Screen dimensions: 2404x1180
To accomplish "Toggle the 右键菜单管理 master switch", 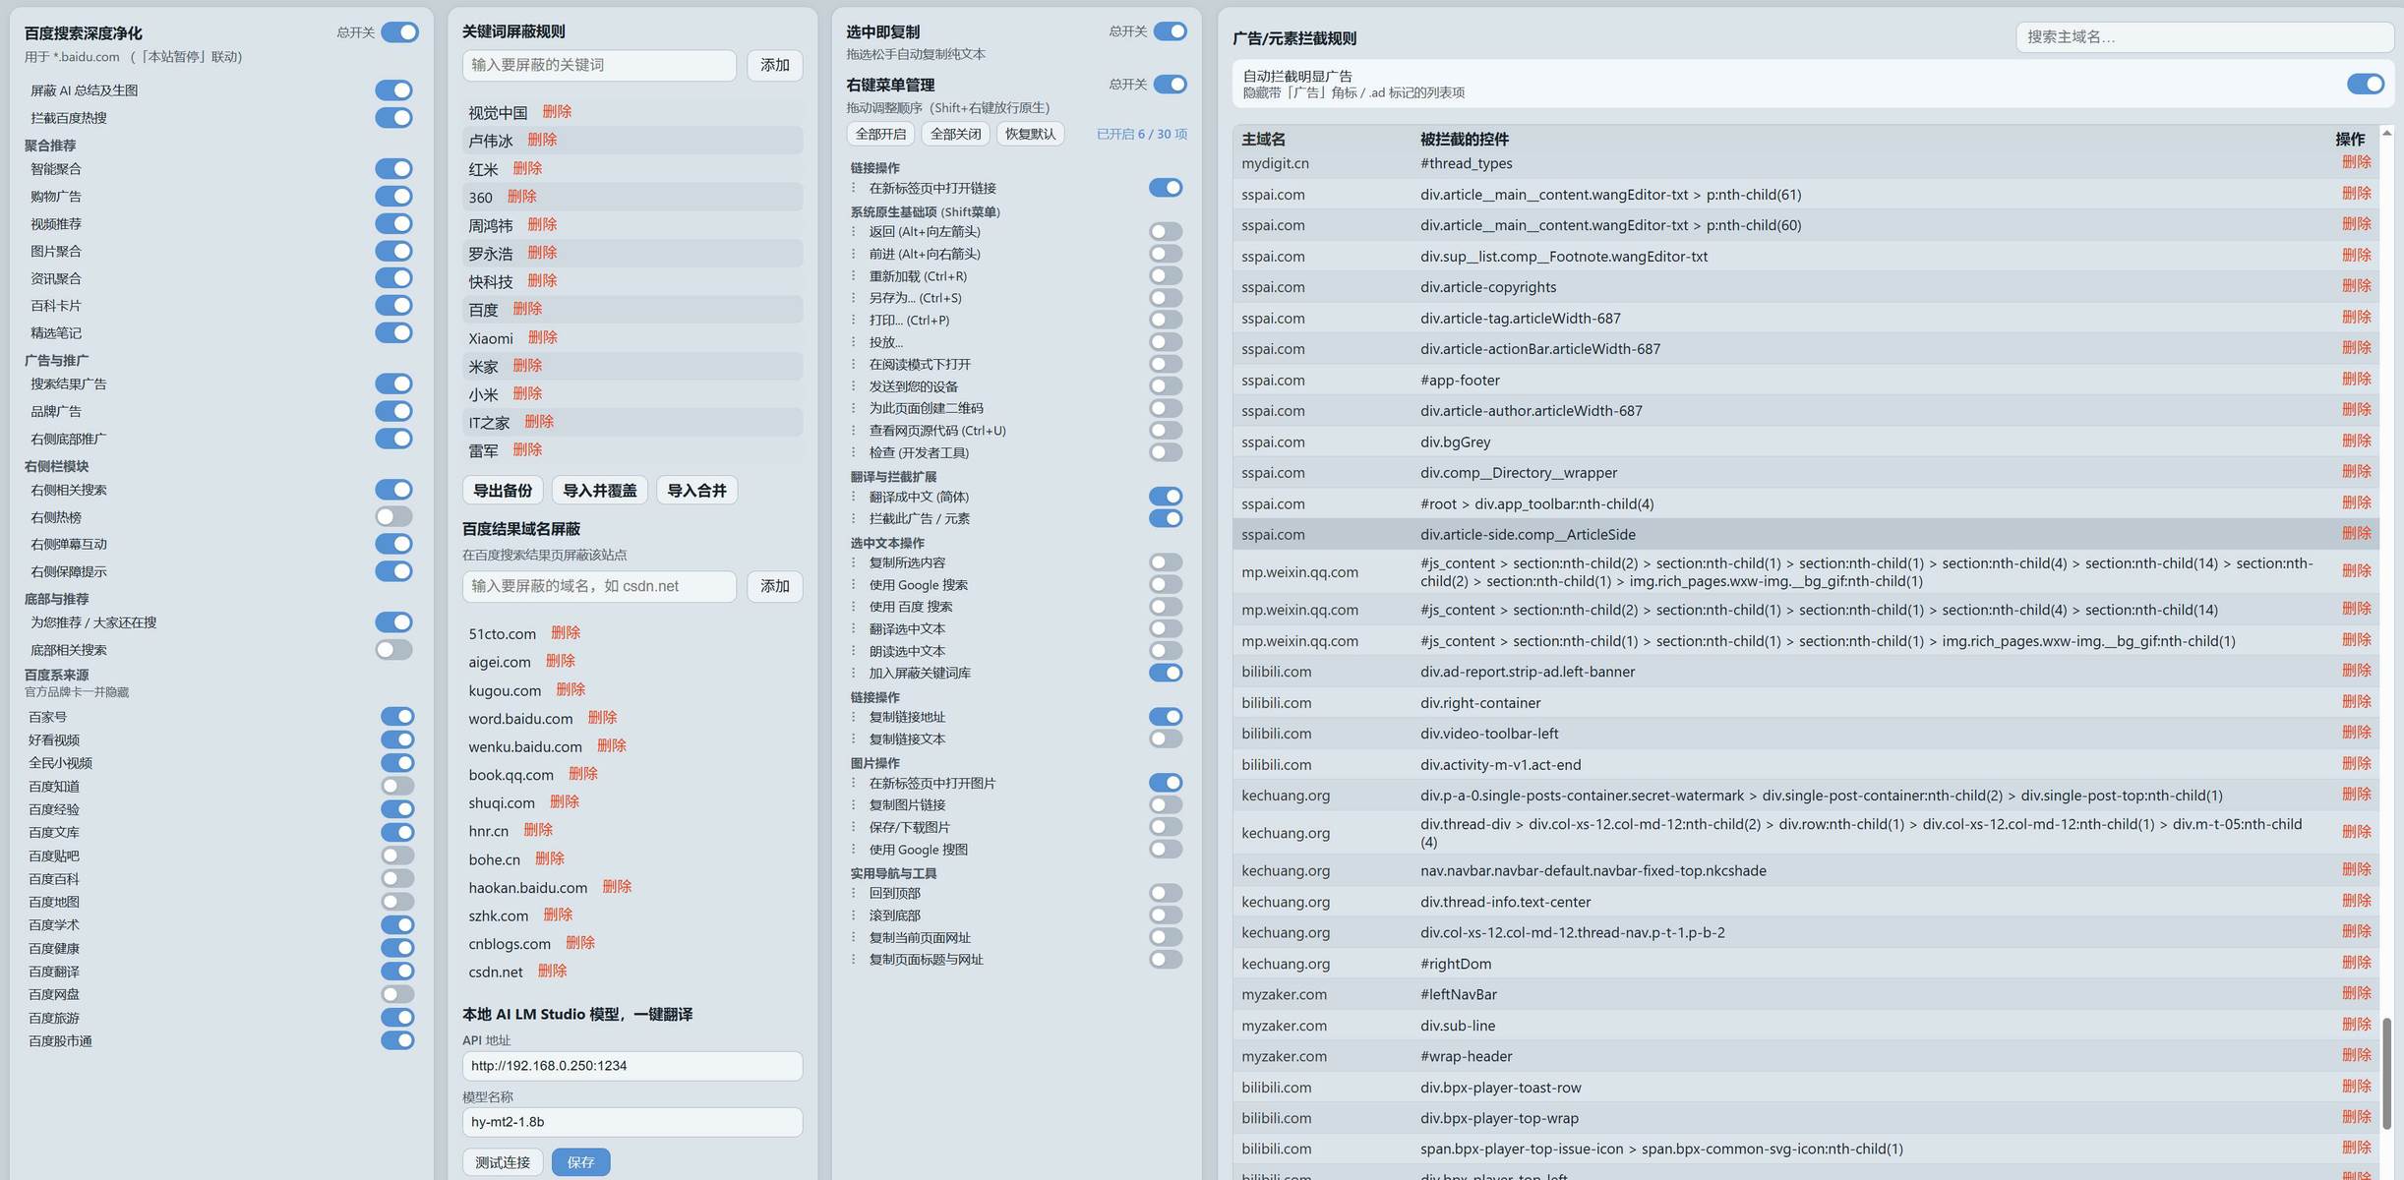I will [x=1170, y=85].
